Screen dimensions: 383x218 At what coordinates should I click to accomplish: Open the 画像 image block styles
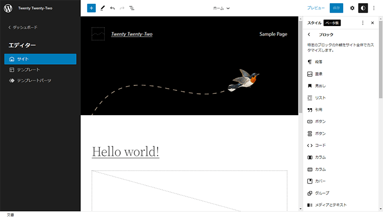pyautogui.click(x=319, y=74)
